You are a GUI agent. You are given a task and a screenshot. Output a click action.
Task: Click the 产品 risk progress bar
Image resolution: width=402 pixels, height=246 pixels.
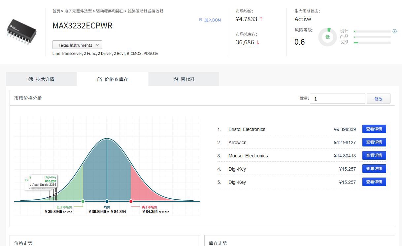point(372,37)
